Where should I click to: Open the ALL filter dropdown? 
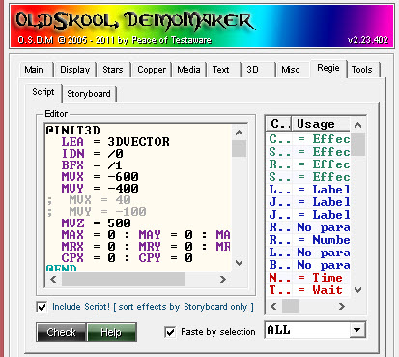click(356, 330)
